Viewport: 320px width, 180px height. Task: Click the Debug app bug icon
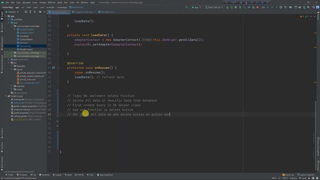[x=240, y=7]
